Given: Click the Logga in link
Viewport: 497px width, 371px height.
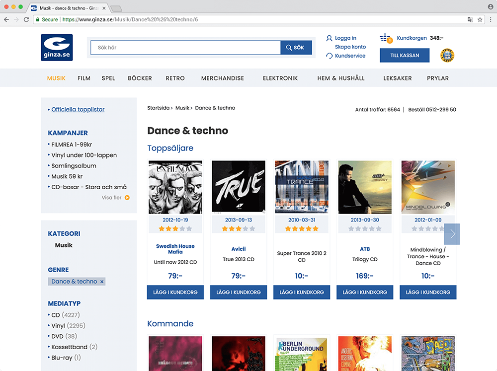Looking at the screenshot, I should point(345,38).
